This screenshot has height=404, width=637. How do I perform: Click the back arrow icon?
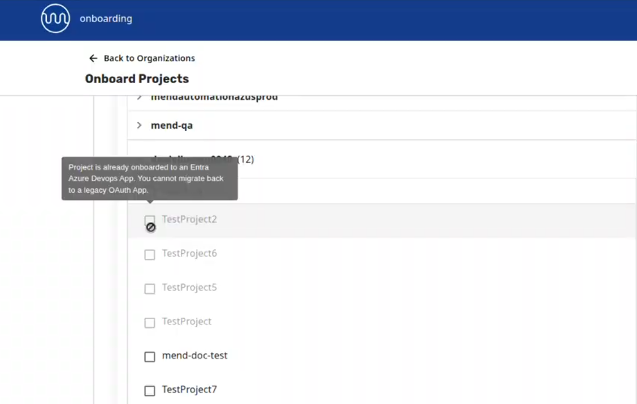click(x=93, y=58)
